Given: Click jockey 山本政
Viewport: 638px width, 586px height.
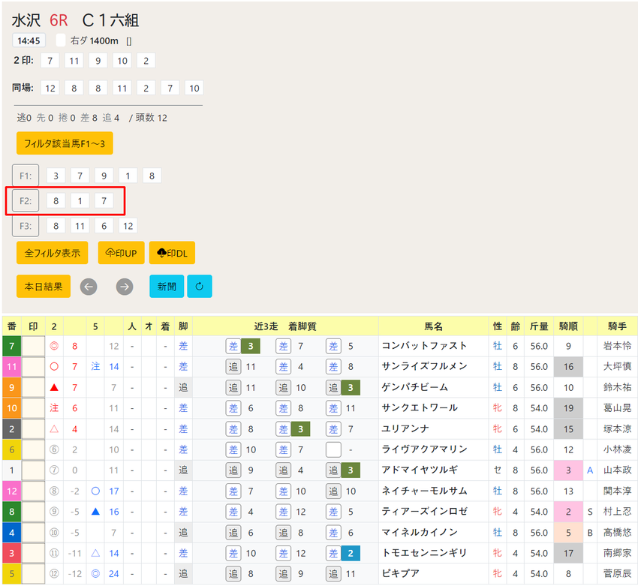Looking at the screenshot, I should click(617, 470).
